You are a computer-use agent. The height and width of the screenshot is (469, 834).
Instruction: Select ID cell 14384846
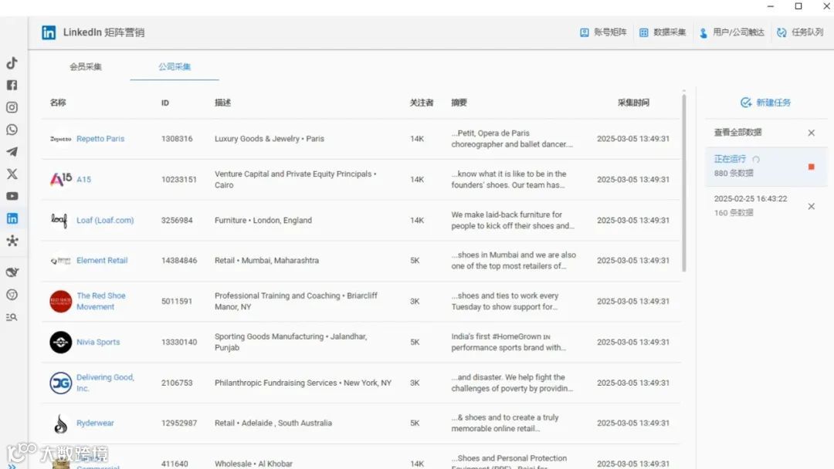tap(178, 260)
